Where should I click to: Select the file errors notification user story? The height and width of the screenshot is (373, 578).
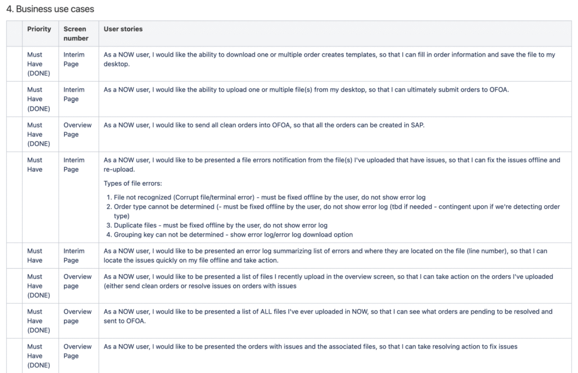pyautogui.click(x=332, y=164)
